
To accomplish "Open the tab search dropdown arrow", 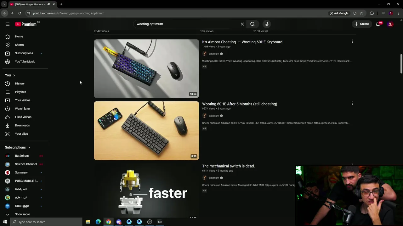I will 4,4.
